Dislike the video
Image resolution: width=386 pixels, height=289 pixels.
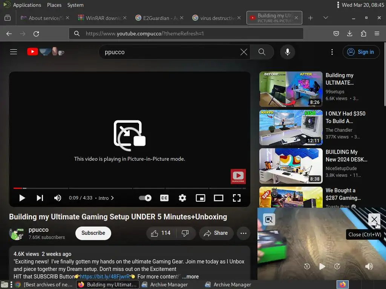(x=185, y=233)
